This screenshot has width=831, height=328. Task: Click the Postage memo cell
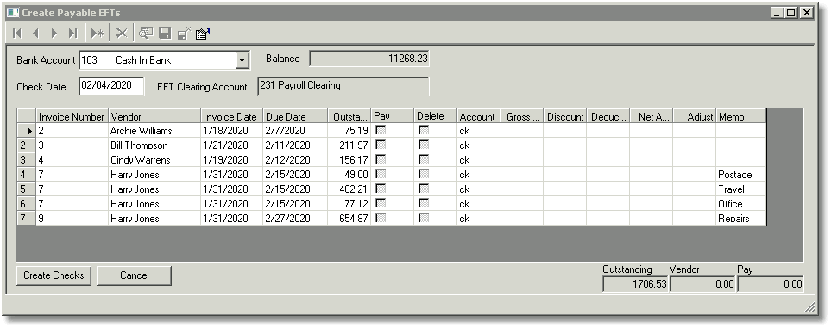[741, 175]
